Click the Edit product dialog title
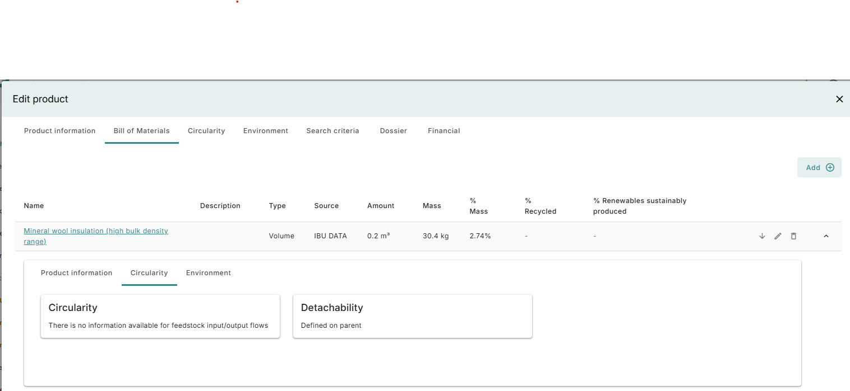 tap(40, 99)
